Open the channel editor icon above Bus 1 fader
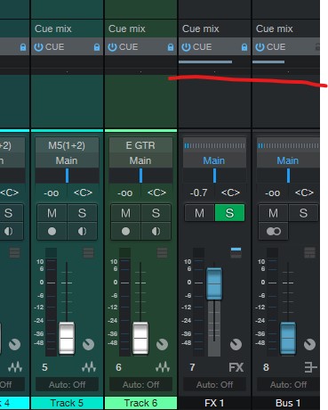The image size is (328, 410). click(x=309, y=253)
